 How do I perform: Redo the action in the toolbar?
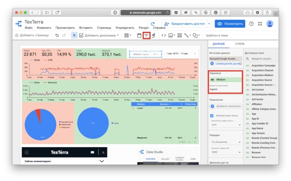64,35
